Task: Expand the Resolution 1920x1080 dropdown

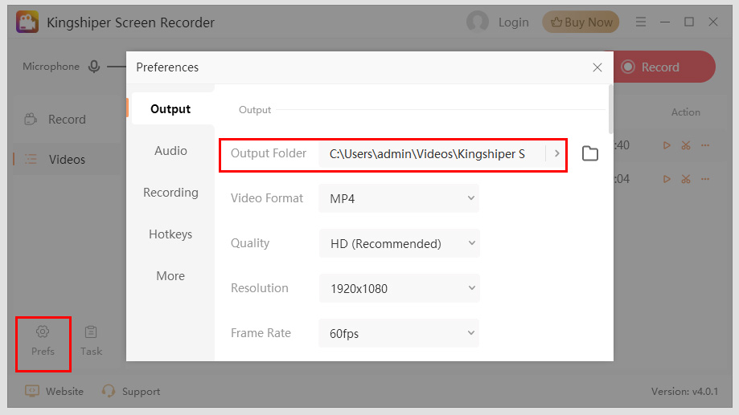Action: point(399,288)
